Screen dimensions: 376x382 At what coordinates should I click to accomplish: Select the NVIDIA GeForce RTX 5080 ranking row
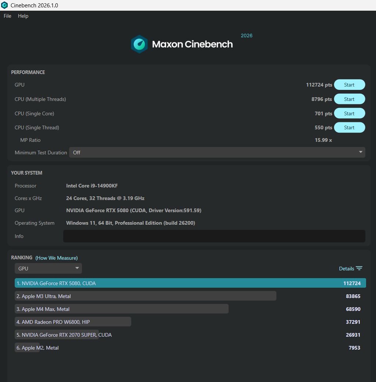point(190,283)
